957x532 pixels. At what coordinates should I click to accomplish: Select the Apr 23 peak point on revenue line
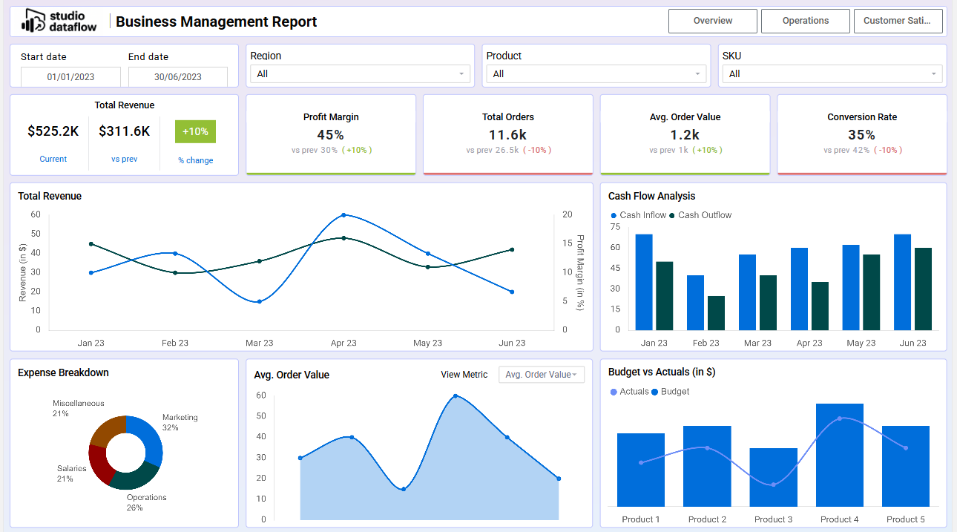[x=343, y=215]
